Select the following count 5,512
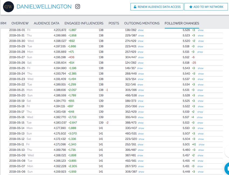Image resolution: width=229 pixels, height=175 pixels. pos(186,57)
